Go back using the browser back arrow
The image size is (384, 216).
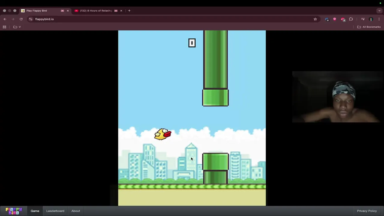5,19
